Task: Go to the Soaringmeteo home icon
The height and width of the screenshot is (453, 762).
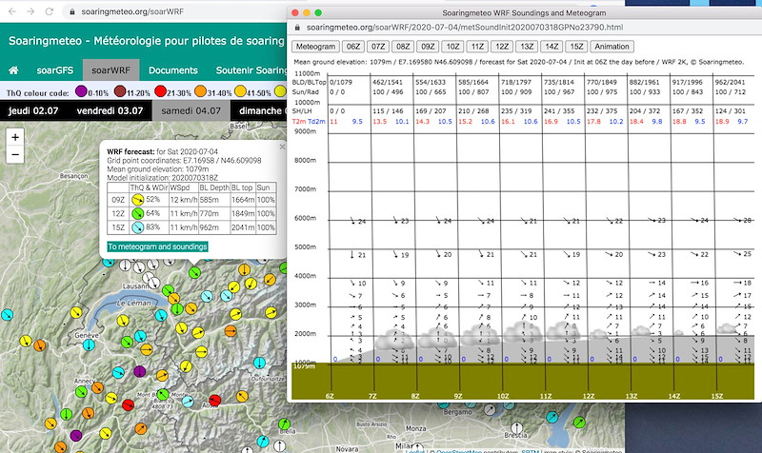Action: tap(13, 70)
